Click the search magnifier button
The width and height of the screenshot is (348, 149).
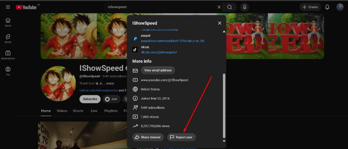230,7
